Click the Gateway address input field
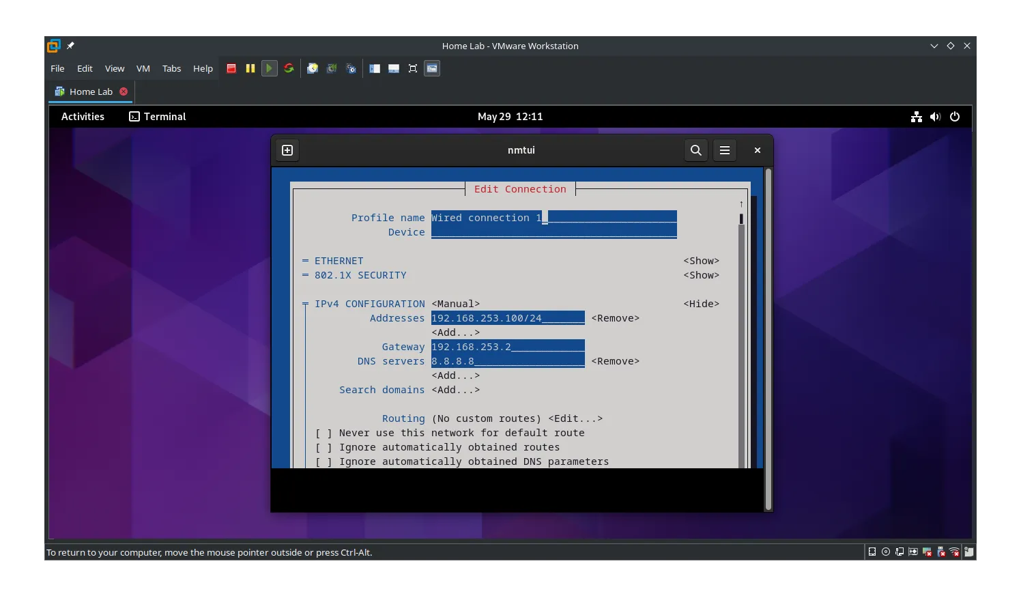 (507, 347)
